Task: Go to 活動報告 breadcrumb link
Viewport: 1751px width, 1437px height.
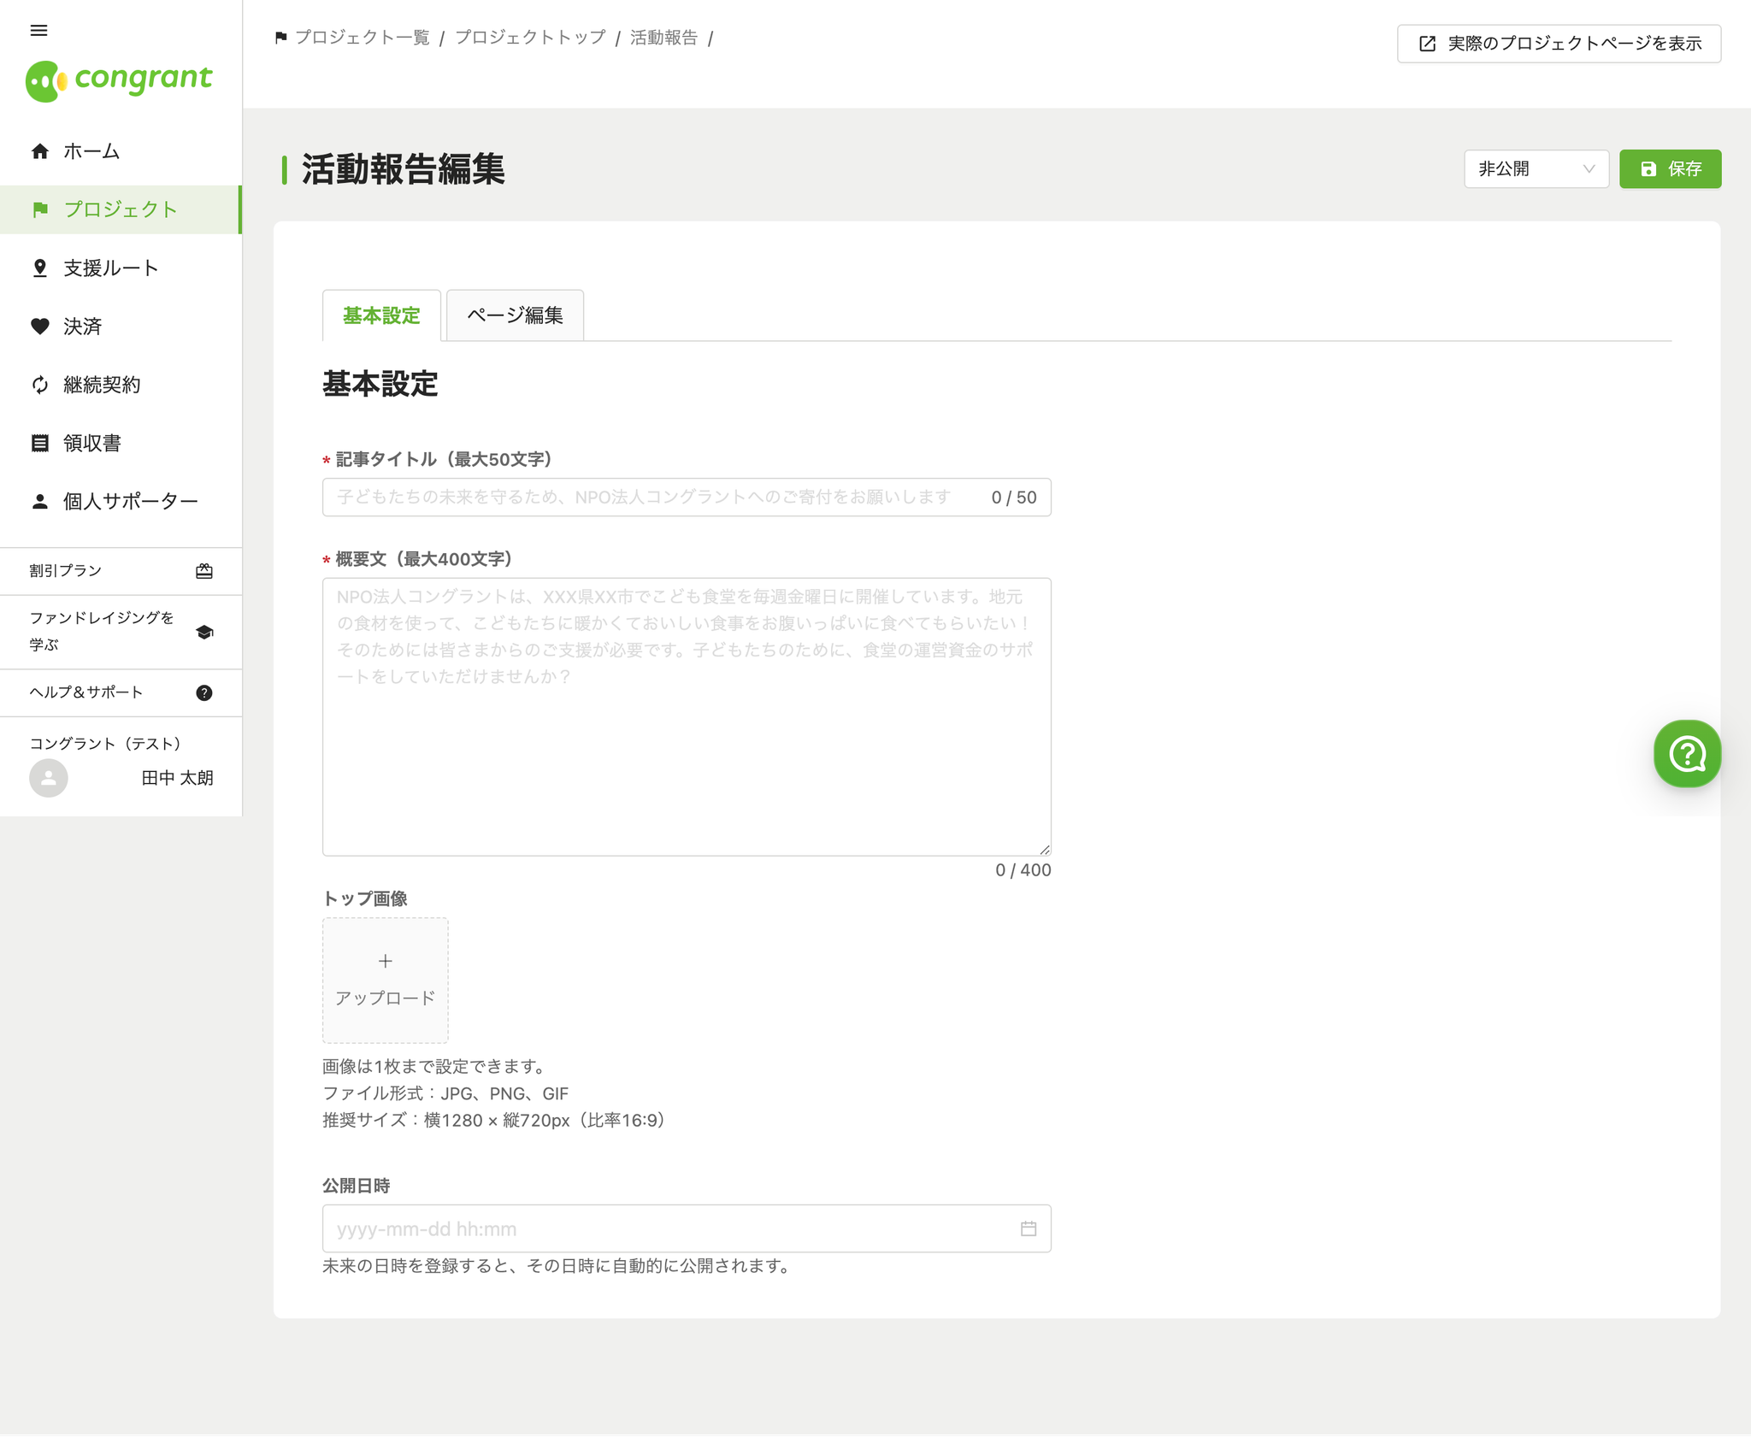Action: (x=664, y=38)
